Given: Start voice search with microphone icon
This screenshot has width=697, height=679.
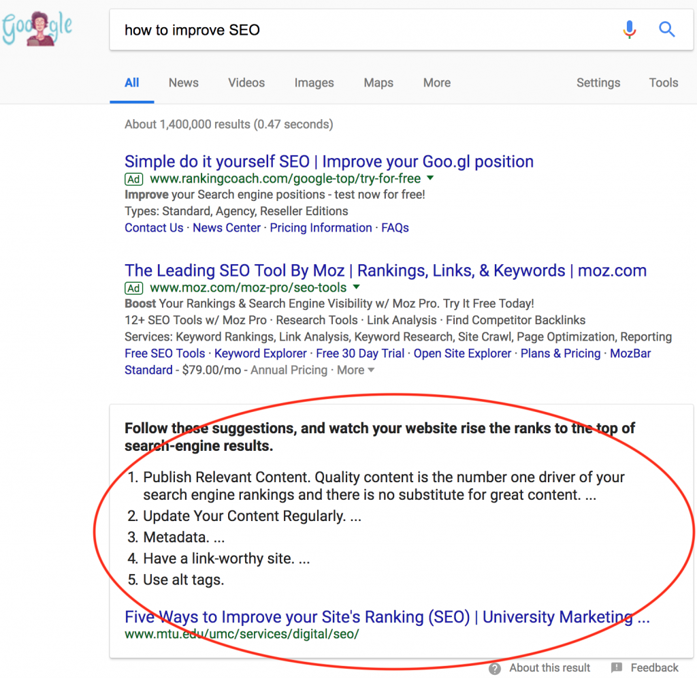Looking at the screenshot, I should 629,29.
